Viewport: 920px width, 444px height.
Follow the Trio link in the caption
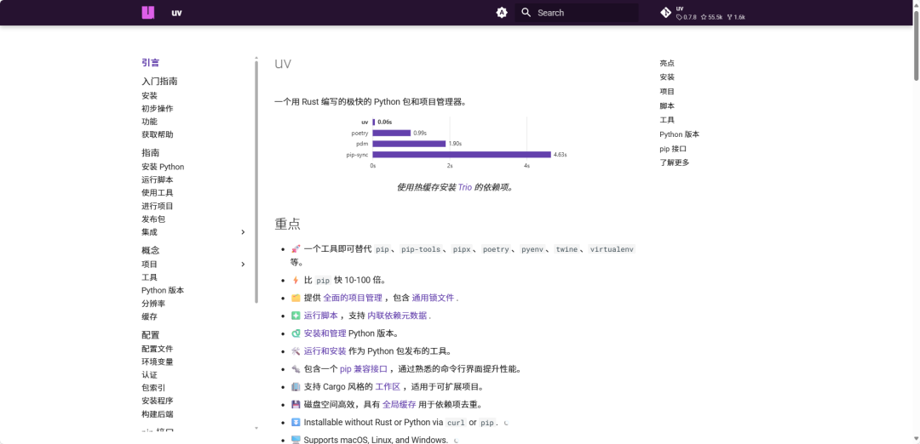465,187
